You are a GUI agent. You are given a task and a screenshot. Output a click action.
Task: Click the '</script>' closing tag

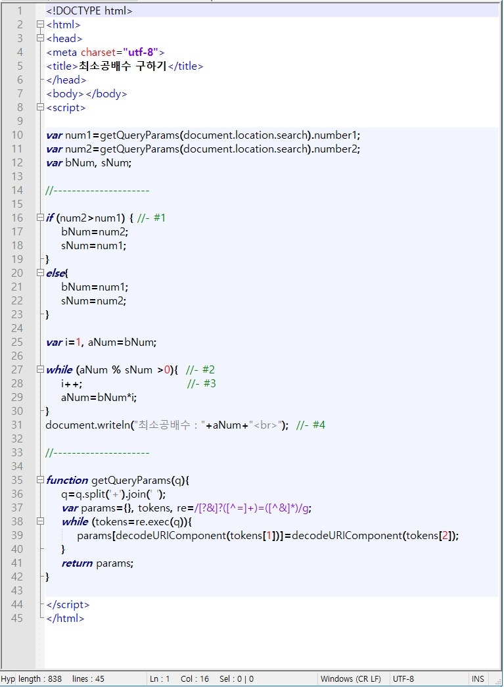(x=68, y=605)
